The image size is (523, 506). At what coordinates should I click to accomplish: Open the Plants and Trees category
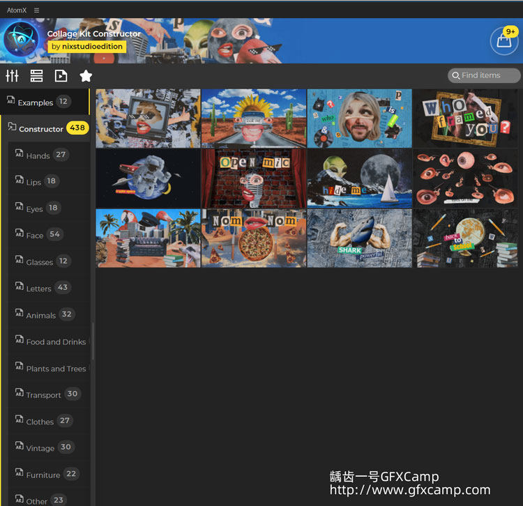pos(49,368)
